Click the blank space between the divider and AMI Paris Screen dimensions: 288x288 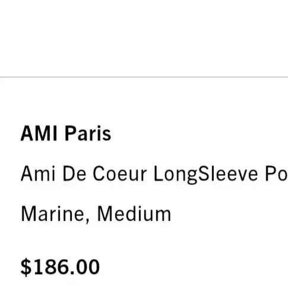[x=144, y=102]
